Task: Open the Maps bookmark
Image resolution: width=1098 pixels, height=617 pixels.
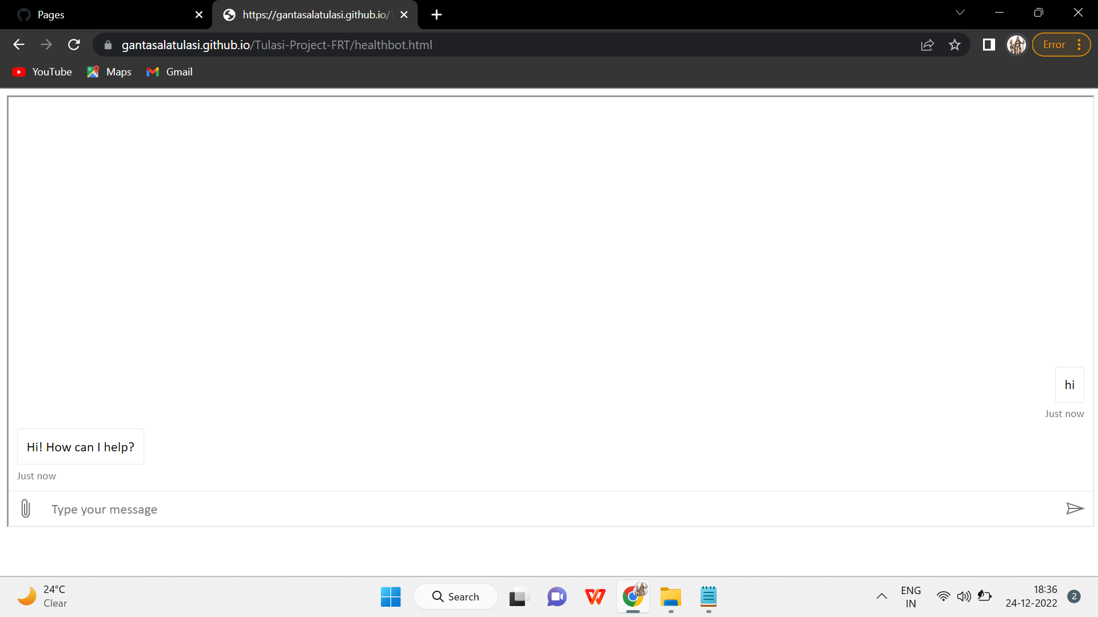Action: tap(109, 72)
